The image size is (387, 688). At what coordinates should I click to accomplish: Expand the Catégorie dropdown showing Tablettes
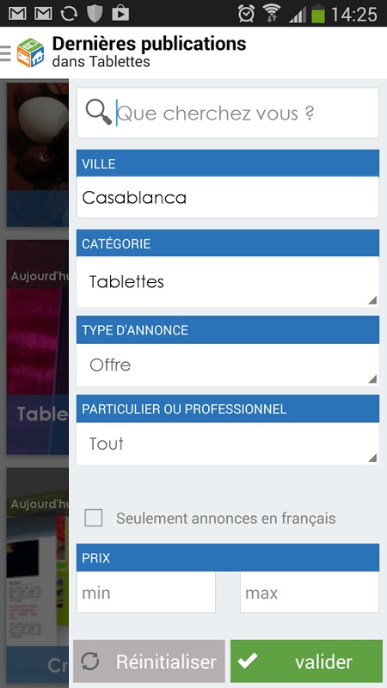tap(228, 282)
